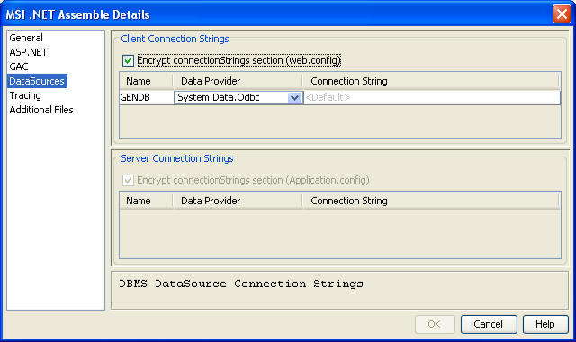576x342 pixels.
Task: Switch to the GAC page
Action: point(19,67)
